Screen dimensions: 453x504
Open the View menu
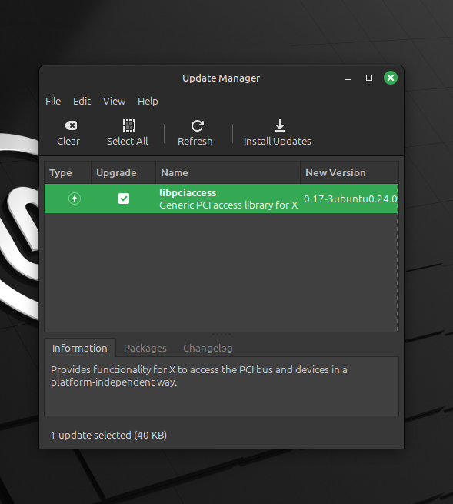(114, 102)
